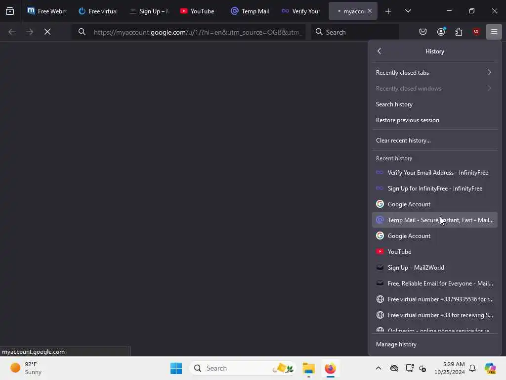Open YouTube history entry

435,252
